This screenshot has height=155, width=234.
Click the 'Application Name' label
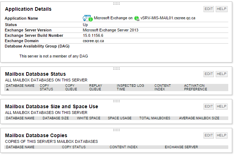22,18
